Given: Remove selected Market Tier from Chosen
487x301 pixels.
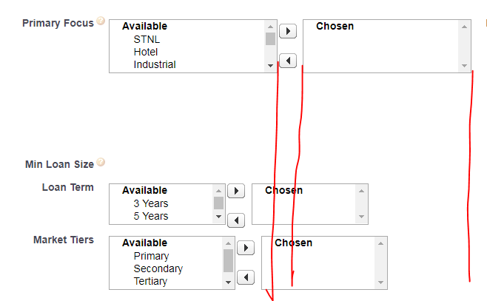Looking at the screenshot, I should [245, 277].
